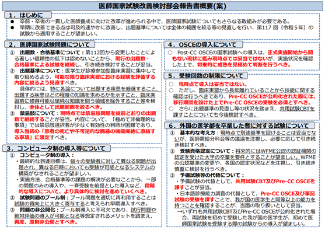Image resolution: width=325 pixels, height=230 pixels.
Task: Select red text "可能な限り臨床実習における経験を評価する"
Action: point(105,77)
